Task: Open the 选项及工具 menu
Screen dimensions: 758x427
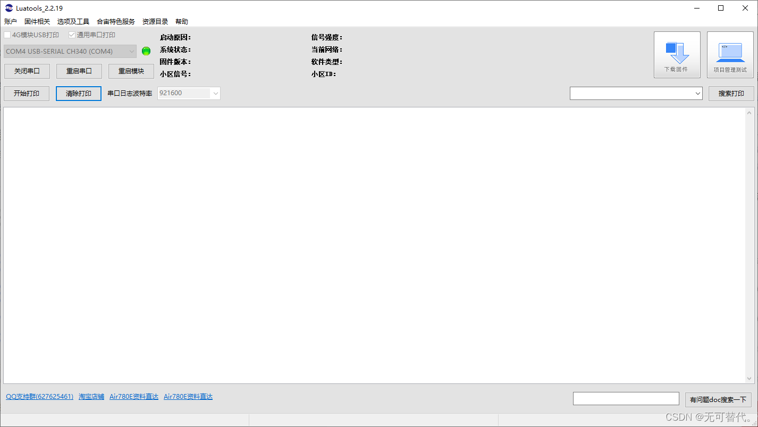Action: 73,22
